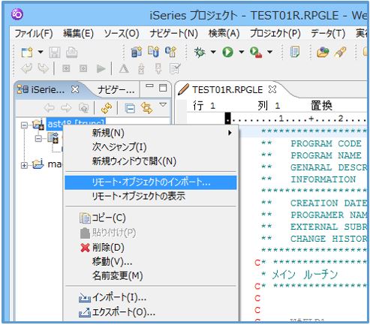Select the ma... project folder item
This screenshot has width=370, height=325.
pyautogui.click(x=55, y=164)
